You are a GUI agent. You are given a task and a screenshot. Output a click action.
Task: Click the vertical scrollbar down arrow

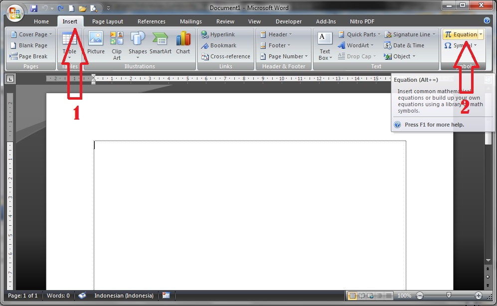coord(488,260)
